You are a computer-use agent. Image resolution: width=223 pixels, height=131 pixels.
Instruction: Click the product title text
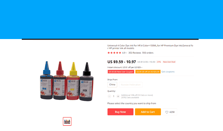click(150, 47)
